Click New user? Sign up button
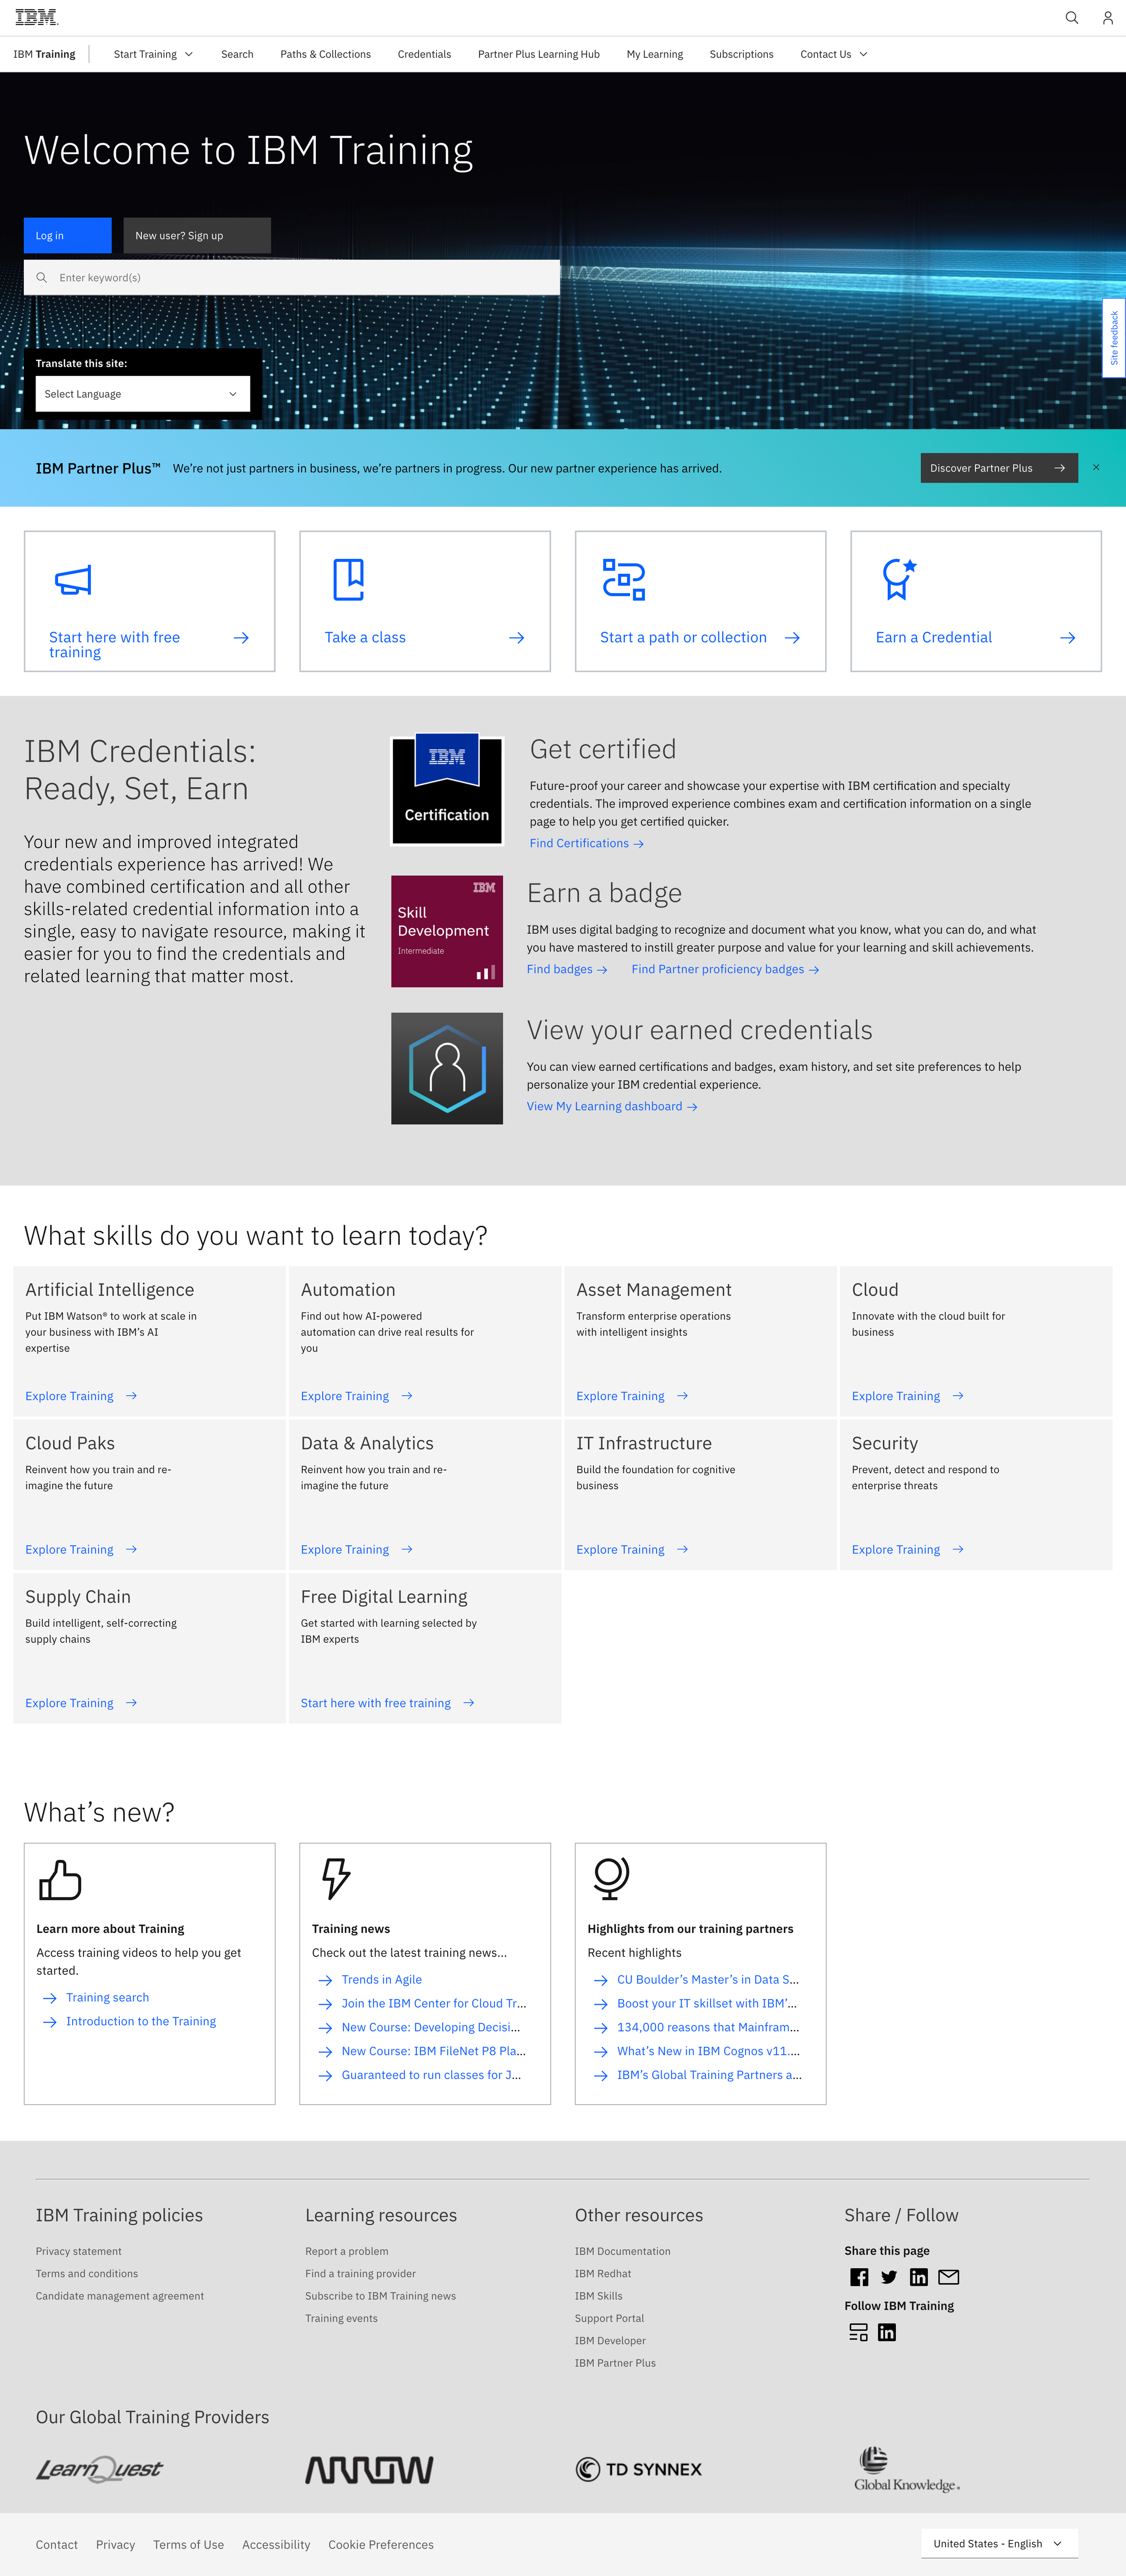 click(x=197, y=235)
